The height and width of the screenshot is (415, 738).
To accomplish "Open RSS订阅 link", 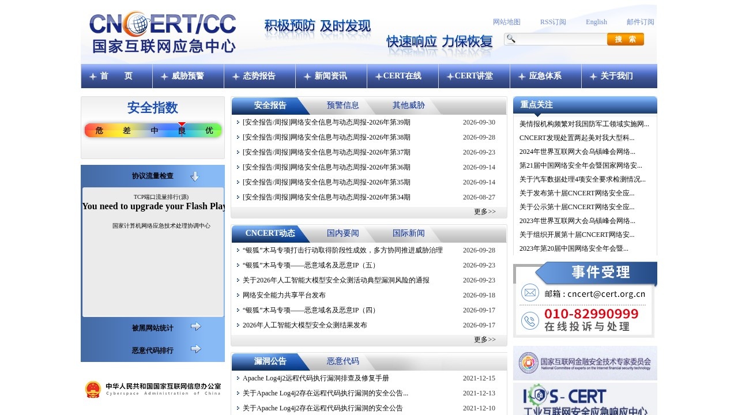I will point(553,22).
